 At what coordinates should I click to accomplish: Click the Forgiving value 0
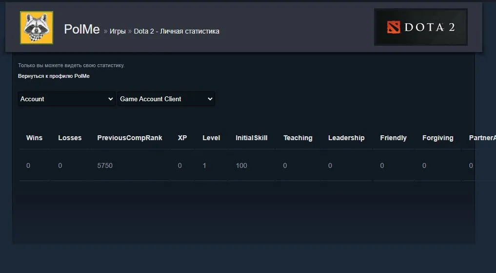click(424, 165)
